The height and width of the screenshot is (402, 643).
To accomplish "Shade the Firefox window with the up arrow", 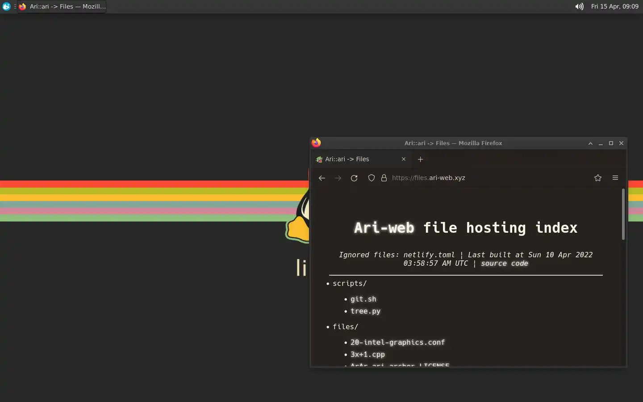I will 590,143.
